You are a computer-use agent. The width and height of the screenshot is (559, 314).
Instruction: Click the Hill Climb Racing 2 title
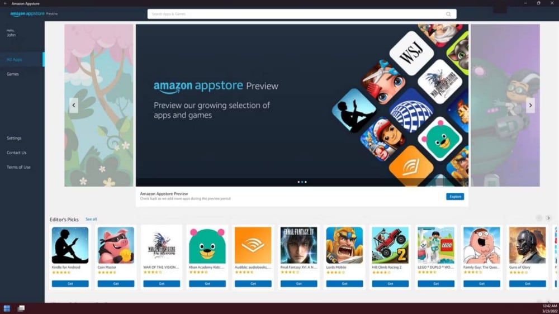click(386, 267)
